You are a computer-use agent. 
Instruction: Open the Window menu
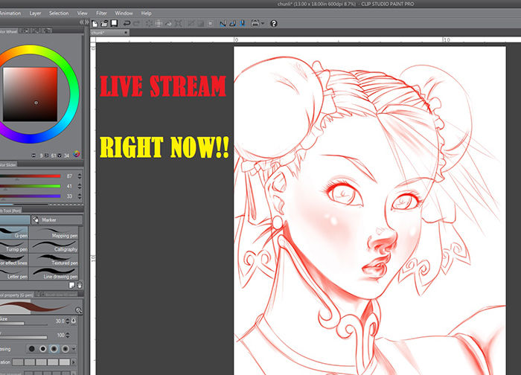(124, 13)
